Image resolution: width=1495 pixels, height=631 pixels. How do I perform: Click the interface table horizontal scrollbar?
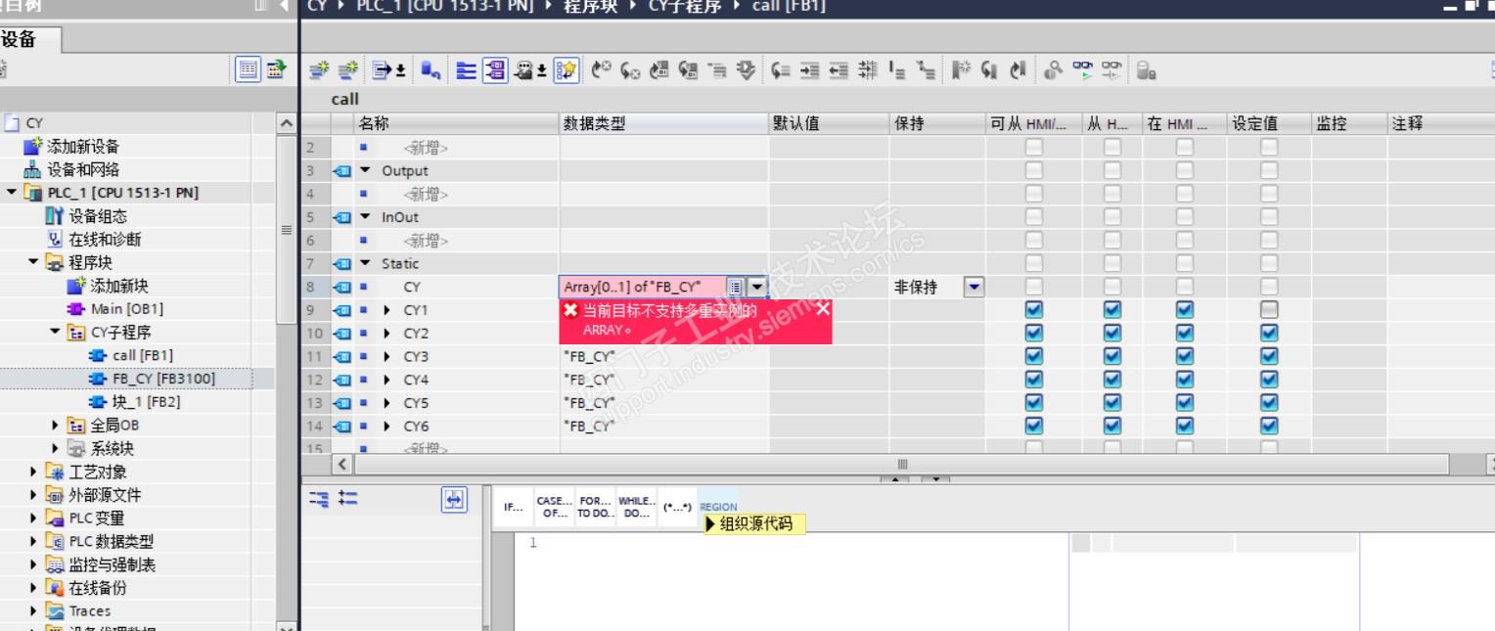click(902, 464)
